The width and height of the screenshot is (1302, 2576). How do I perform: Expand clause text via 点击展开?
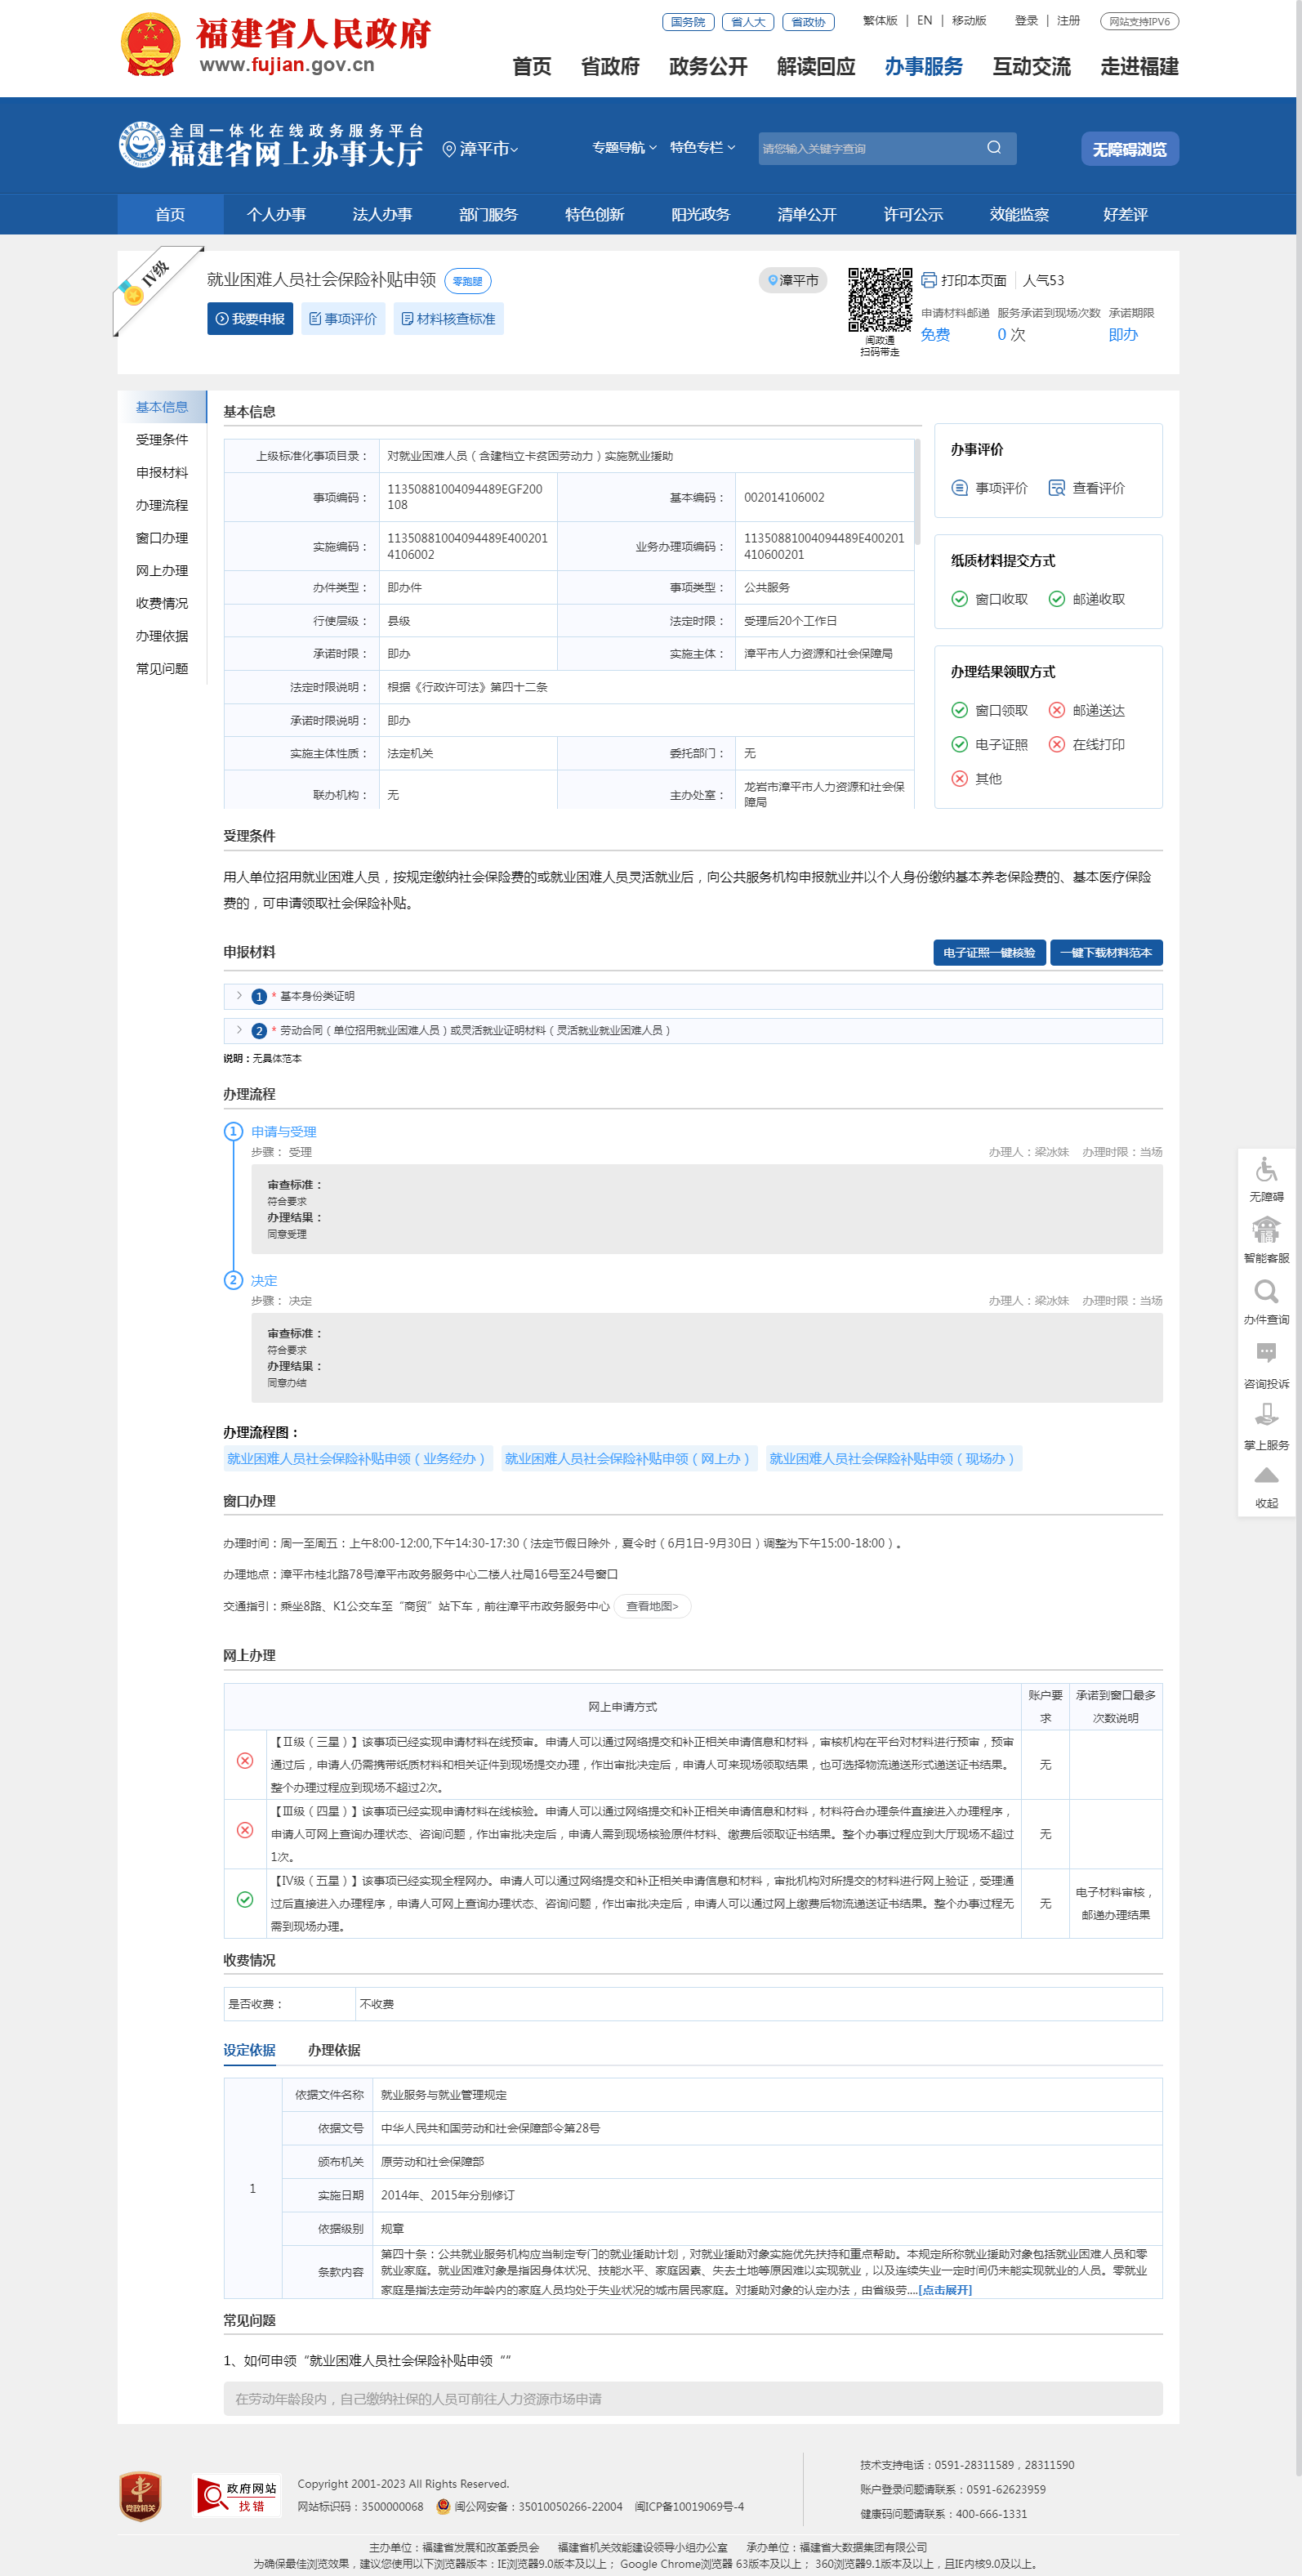tap(945, 2290)
